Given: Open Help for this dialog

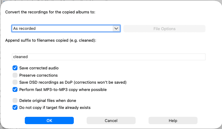Looking at the screenshot, I should coord(173,120).
